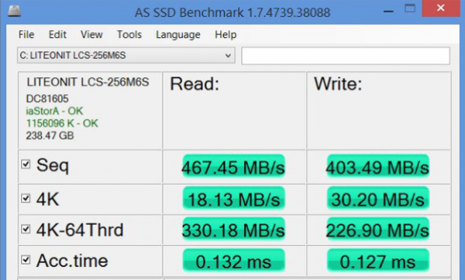Screen dimensions: 465x280
Task: Minimize the AS SSD Benchmark window
Action: point(388,12)
